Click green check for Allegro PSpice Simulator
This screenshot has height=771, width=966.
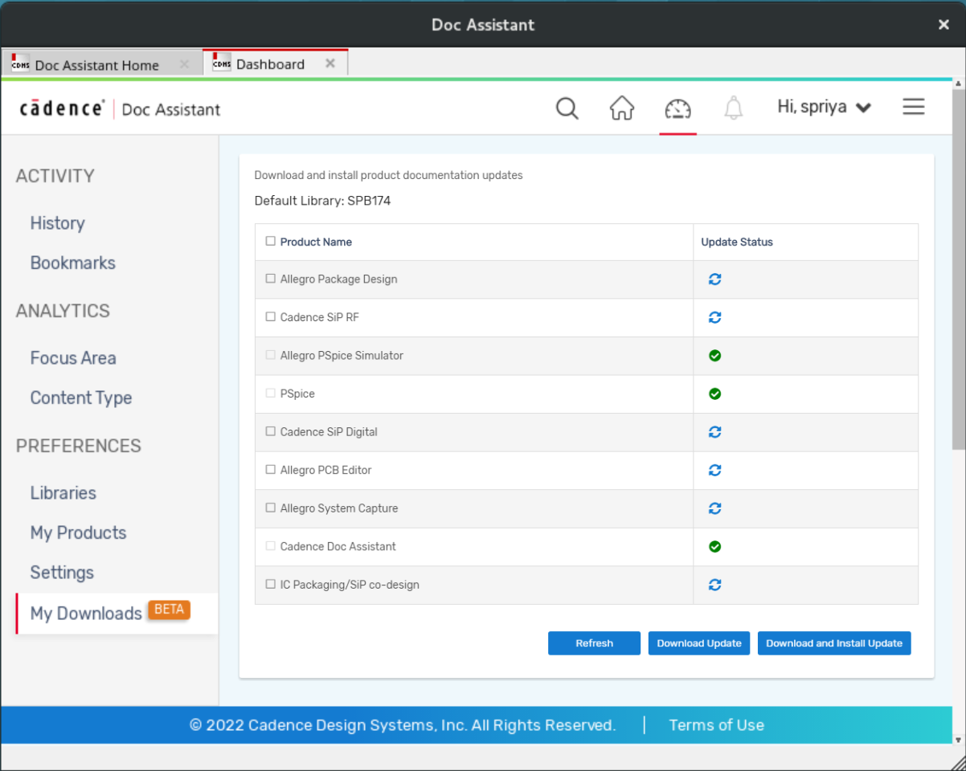coord(714,356)
